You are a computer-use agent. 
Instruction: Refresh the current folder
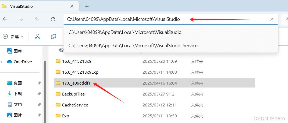(x=53, y=19)
